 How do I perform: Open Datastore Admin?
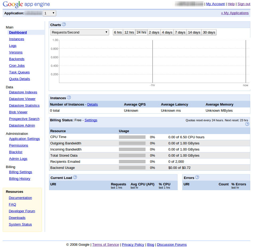pos(22,125)
